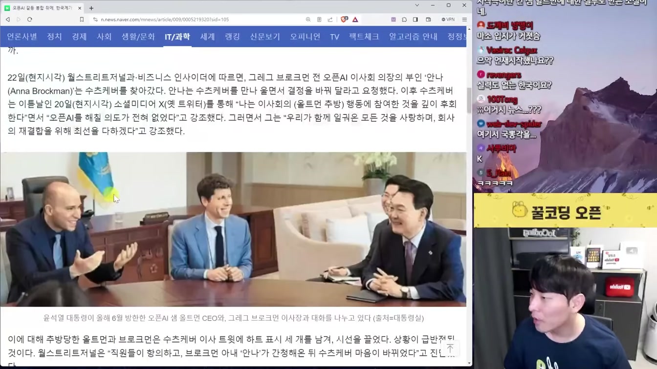Image resolution: width=657 pixels, height=369 pixels.
Task: Open reader mode icon in address bar
Action: click(319, 20)
